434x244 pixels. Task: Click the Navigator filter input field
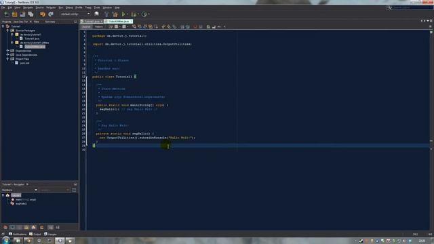[x=54, y=190]
